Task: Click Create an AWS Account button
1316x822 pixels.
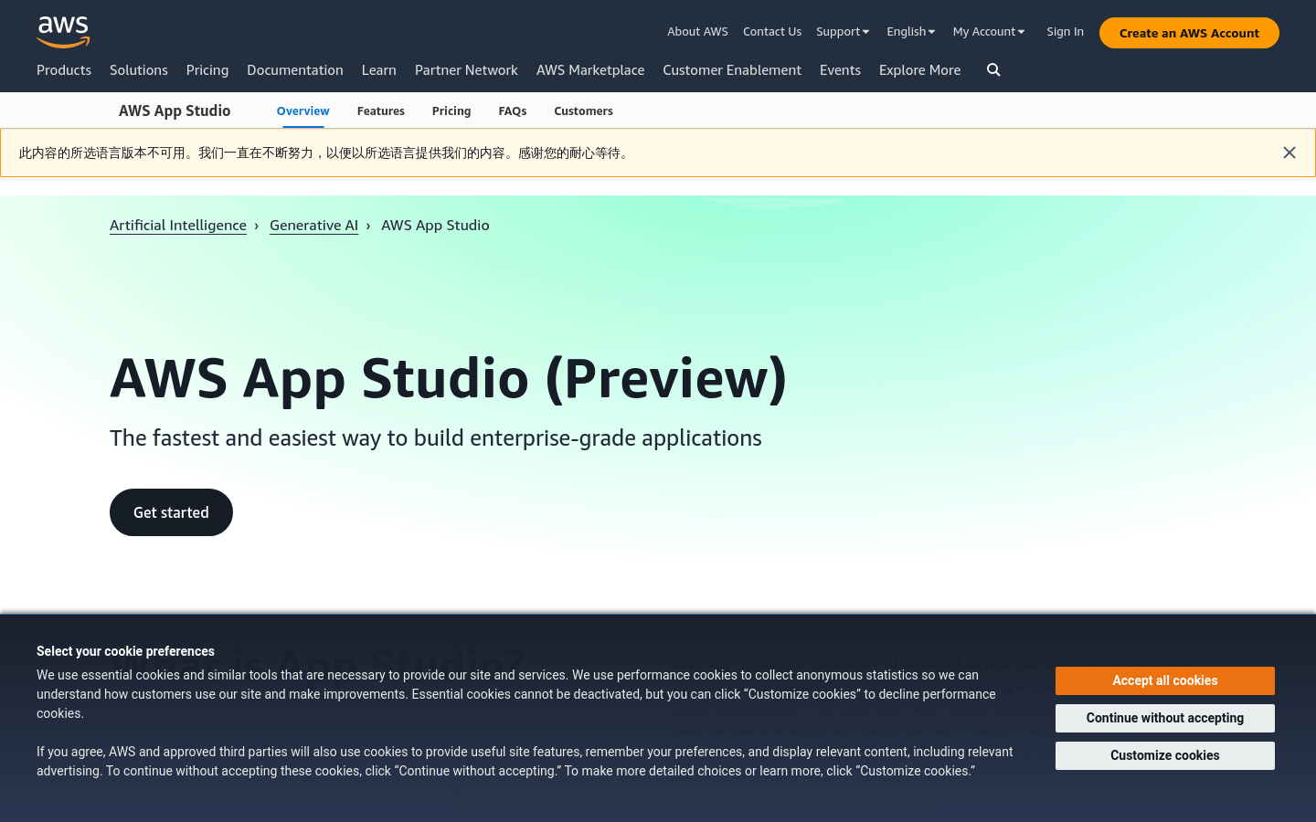Action: (1189, 33)
